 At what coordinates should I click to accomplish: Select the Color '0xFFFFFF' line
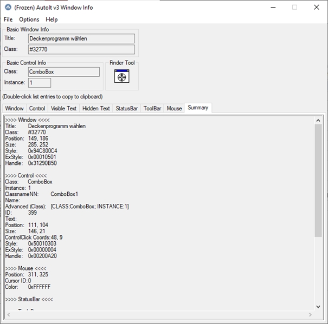pyautogui.click(x=28, y=287)
